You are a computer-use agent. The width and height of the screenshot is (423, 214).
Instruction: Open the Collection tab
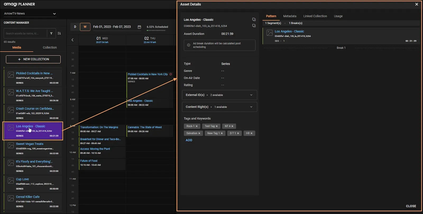coord(50,48)
